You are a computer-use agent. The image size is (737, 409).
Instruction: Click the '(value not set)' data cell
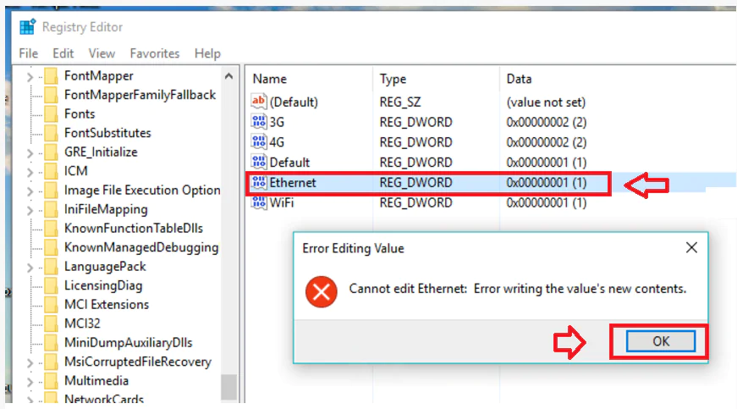(x=546, y=102)
